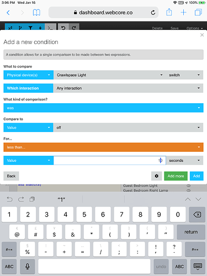Tap the keyboard backspace delete key
Viewport: 207px width, 276px height.
click(197, 215)
